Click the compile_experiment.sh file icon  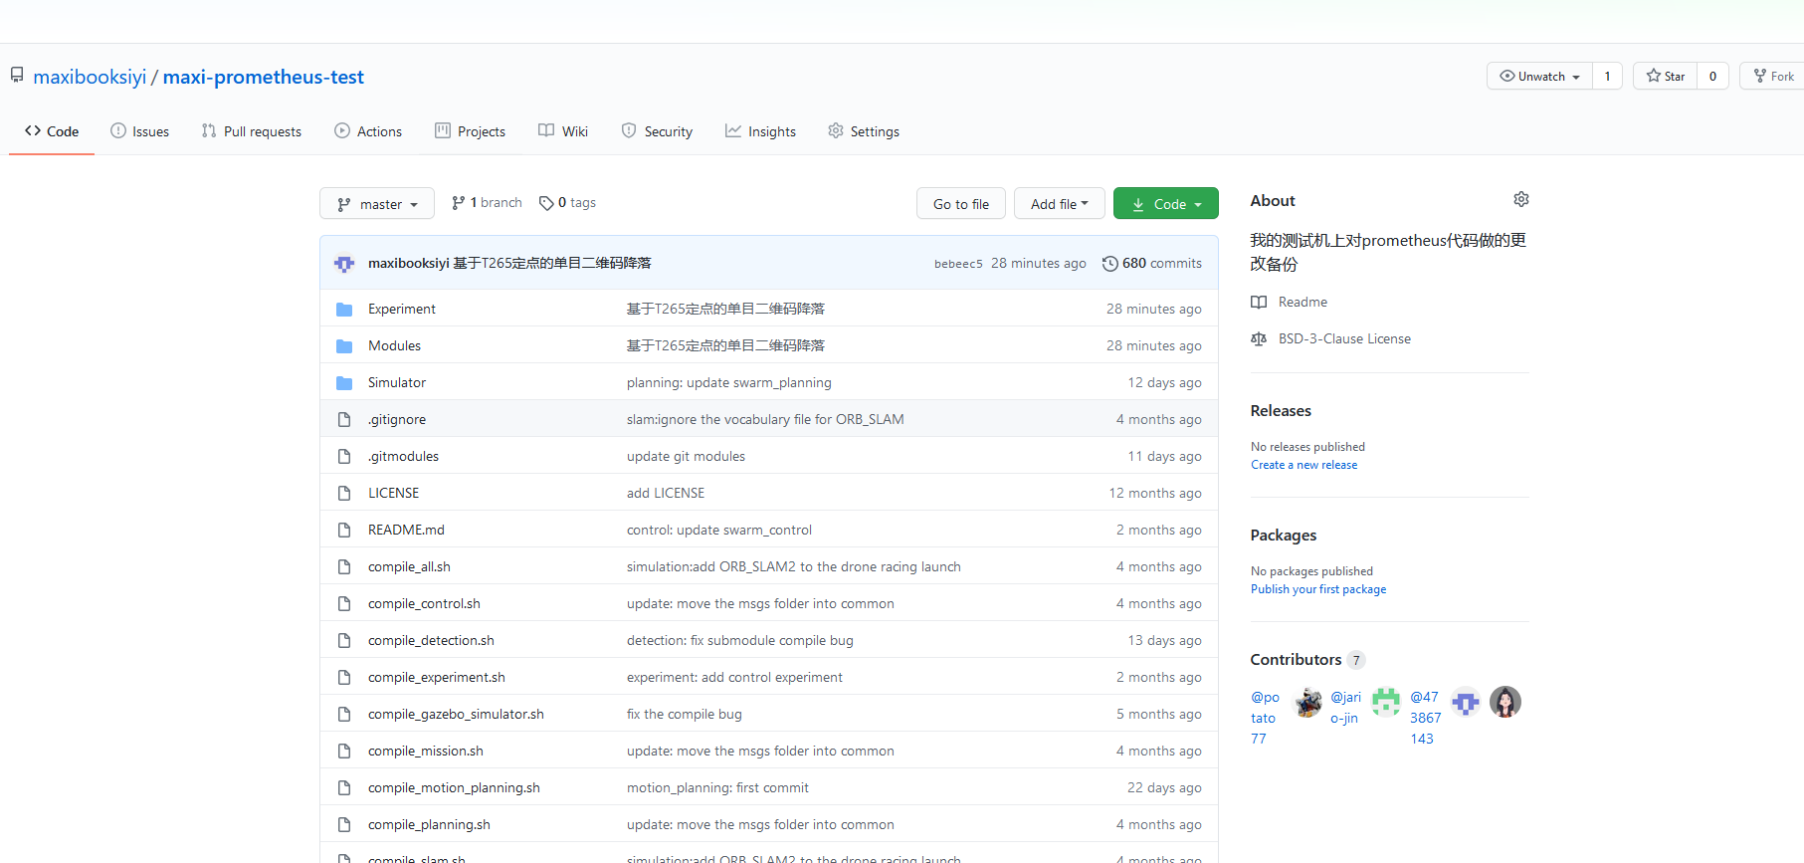click(x=344, y=678)
